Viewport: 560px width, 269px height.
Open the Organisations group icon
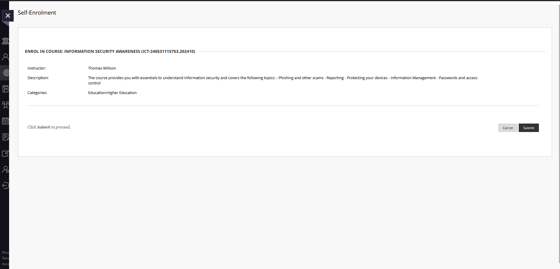(x=5, y=105)
